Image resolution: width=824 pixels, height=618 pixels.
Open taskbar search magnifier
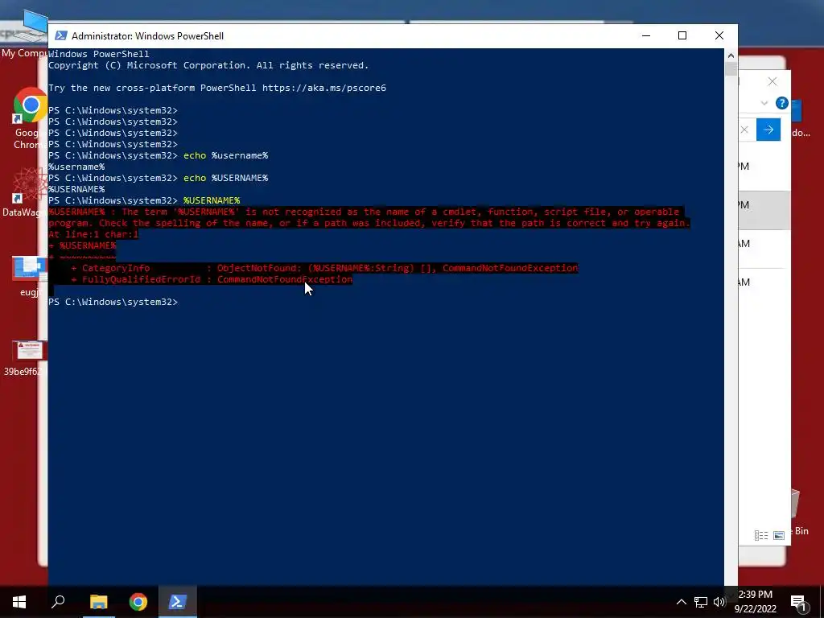point(58,602)
